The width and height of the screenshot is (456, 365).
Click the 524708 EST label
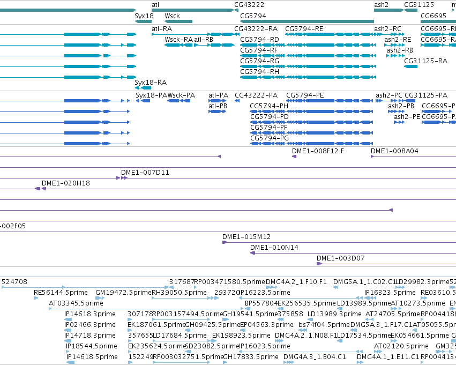click(14, 282)
